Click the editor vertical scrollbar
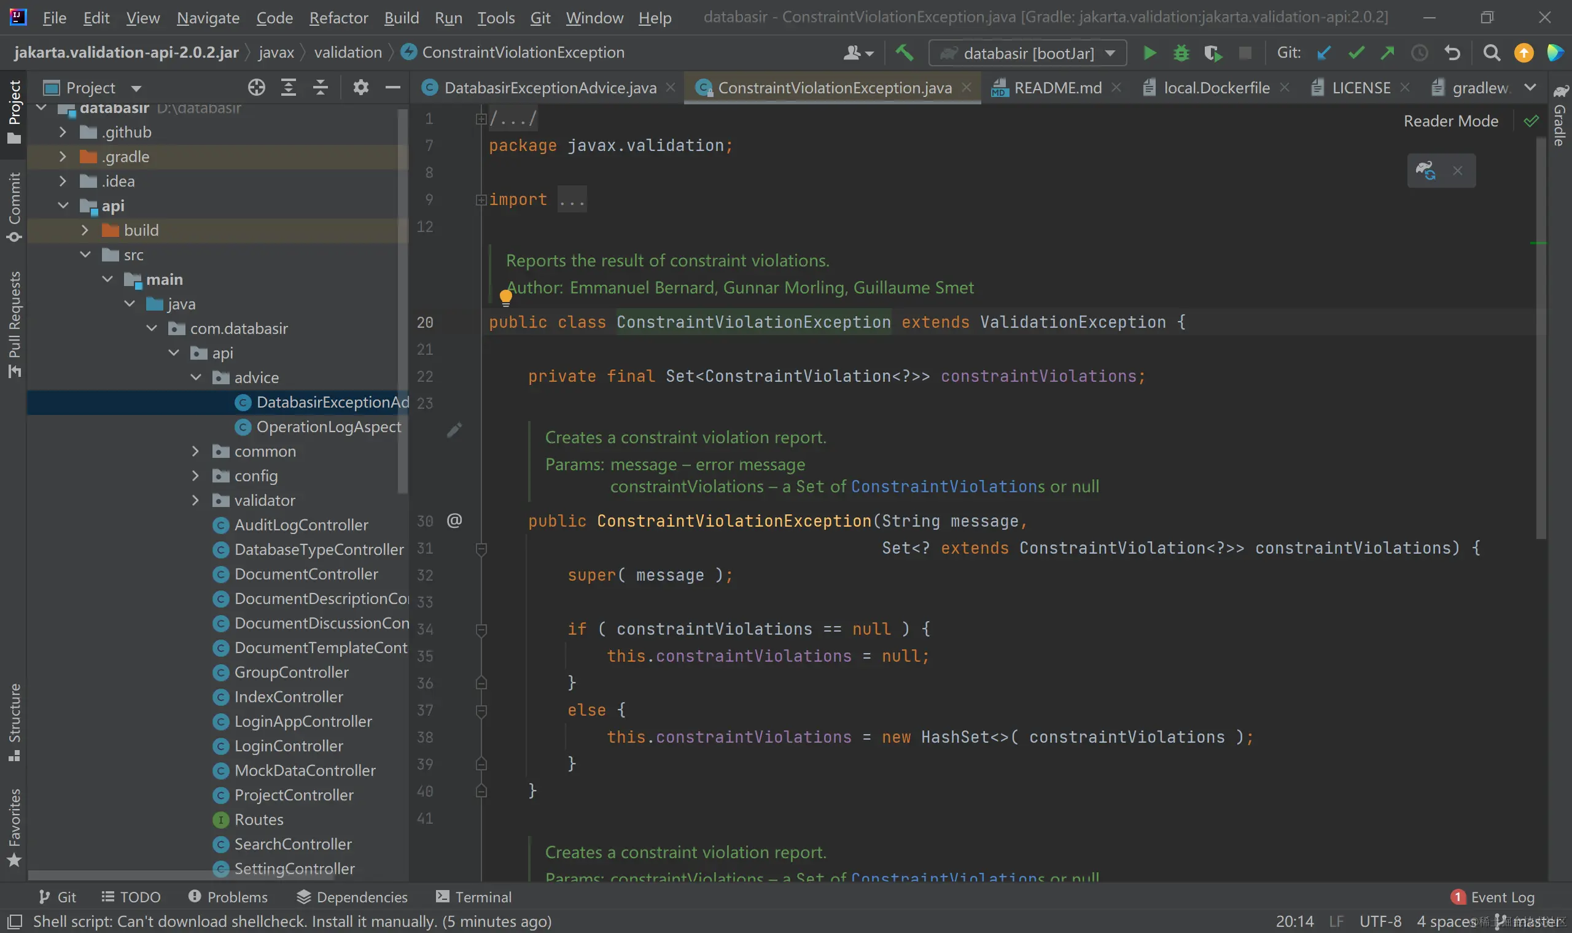This screenshot has width=1572, height=933. (x=1541, y=339)
